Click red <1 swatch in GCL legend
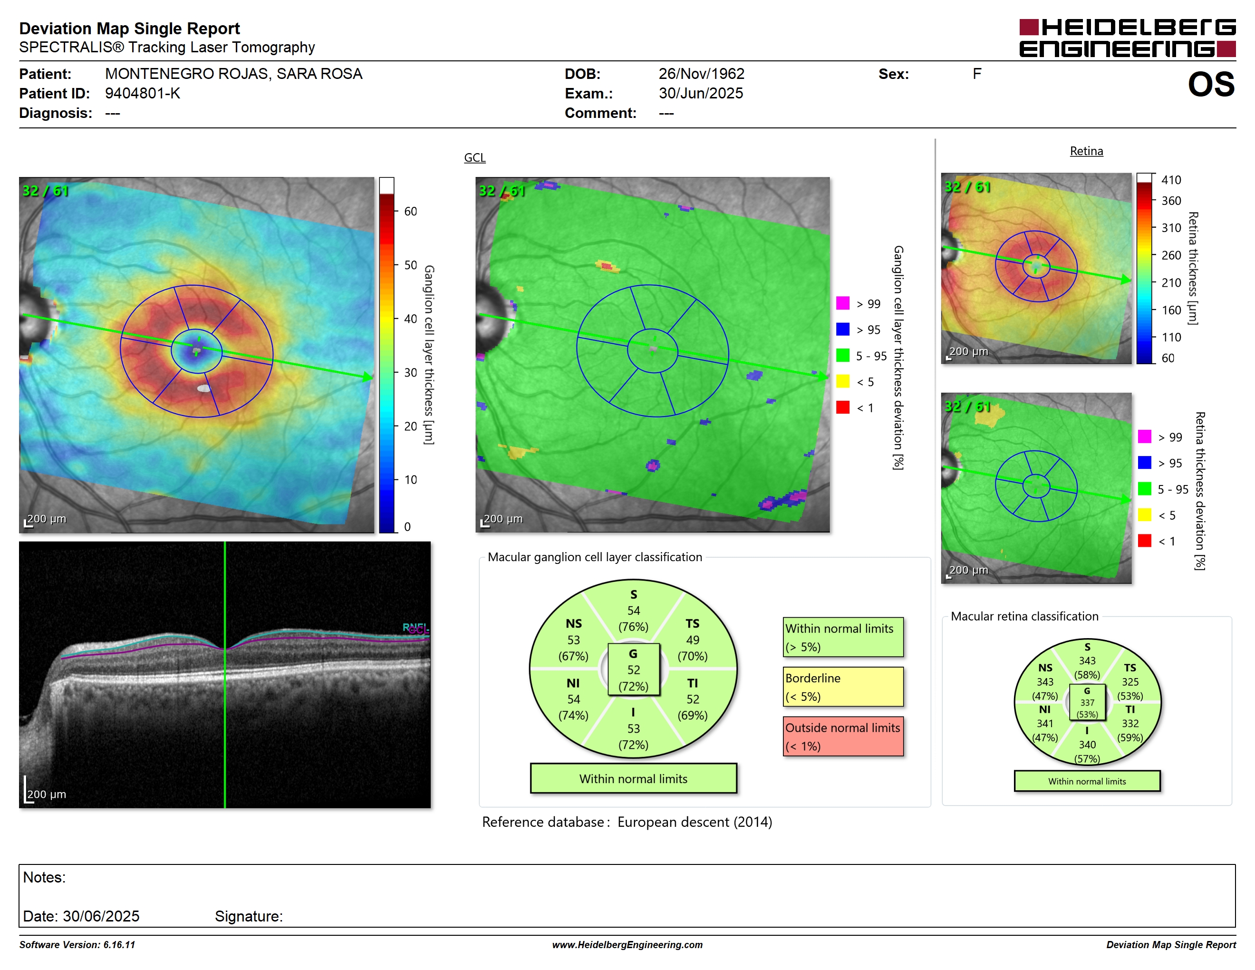1255x970 pixels. point(842,407)
